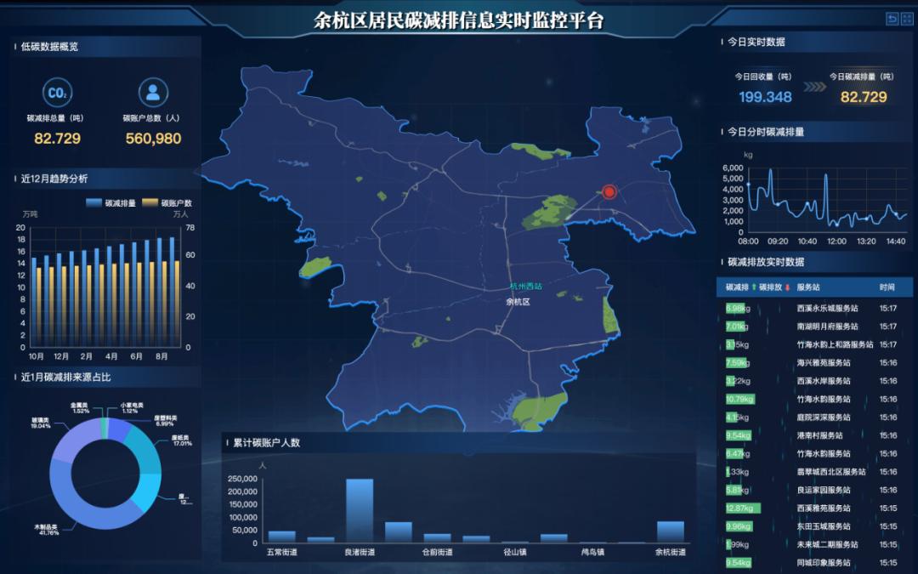Click the 时间 column header
The width and height of the screenshot is (918, 574).
coord(887,287)
